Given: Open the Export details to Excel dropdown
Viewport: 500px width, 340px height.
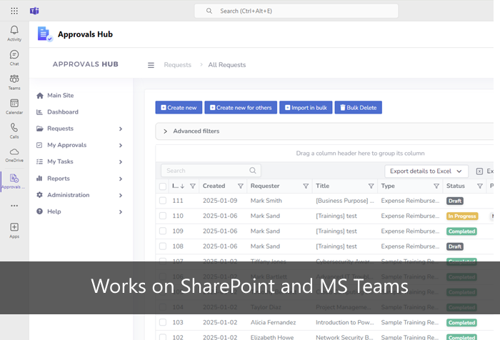Looking at the screenshot, I should point(426,171).
